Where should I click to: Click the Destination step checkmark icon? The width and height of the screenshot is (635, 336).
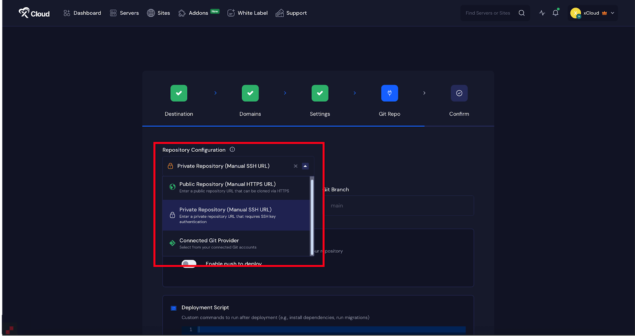click(179, 93)
